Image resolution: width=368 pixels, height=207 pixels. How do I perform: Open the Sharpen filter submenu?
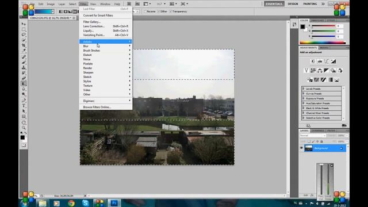[106, 72]
